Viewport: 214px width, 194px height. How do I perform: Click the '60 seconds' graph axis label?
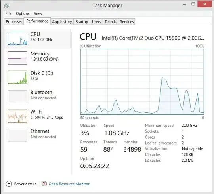tap(90, 118)
